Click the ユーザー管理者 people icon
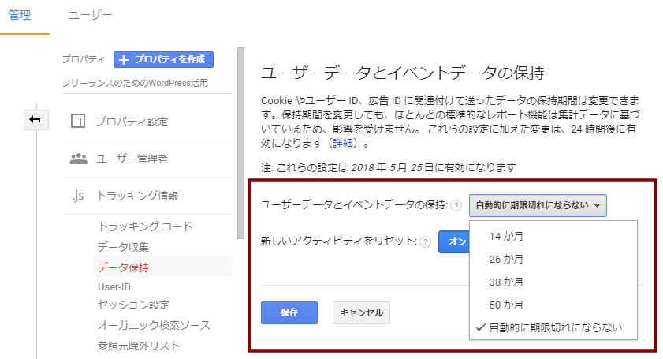This screenshot has width=663, height=359. 78,159
